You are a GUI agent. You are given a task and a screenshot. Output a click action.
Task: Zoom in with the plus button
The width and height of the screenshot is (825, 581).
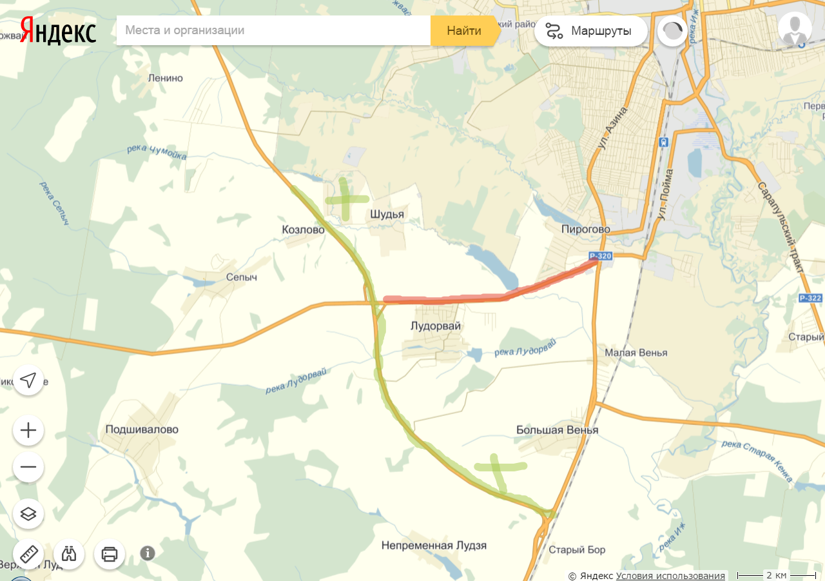pos(28,430)
